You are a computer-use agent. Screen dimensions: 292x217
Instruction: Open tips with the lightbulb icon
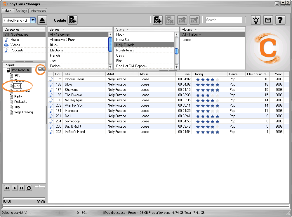256,20
